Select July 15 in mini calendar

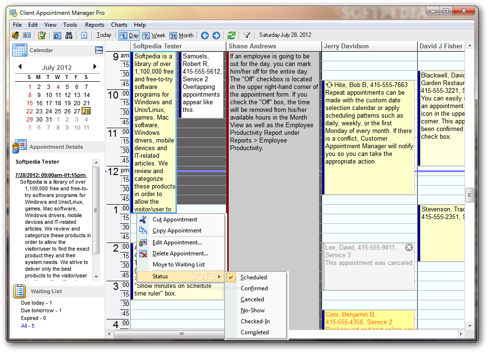[x=30, y=103]
